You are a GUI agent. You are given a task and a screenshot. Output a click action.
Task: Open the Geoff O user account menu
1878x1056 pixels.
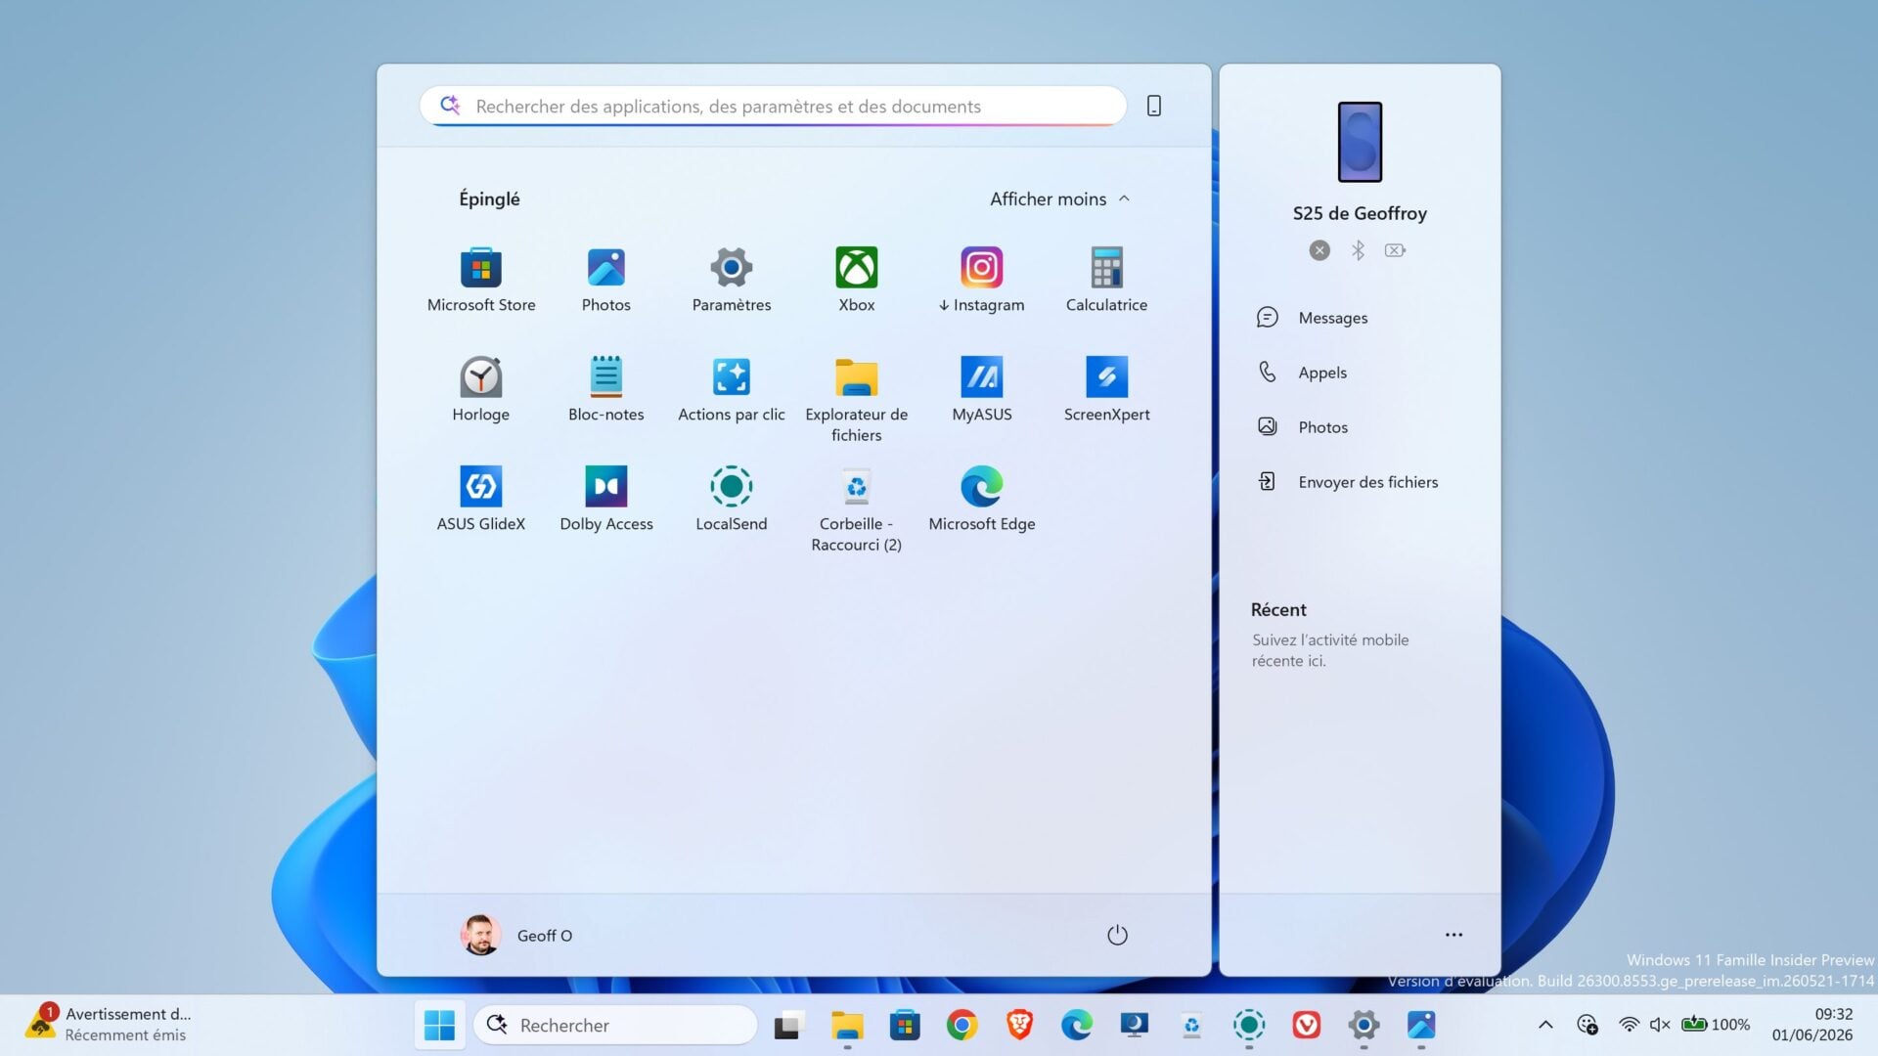516,936
